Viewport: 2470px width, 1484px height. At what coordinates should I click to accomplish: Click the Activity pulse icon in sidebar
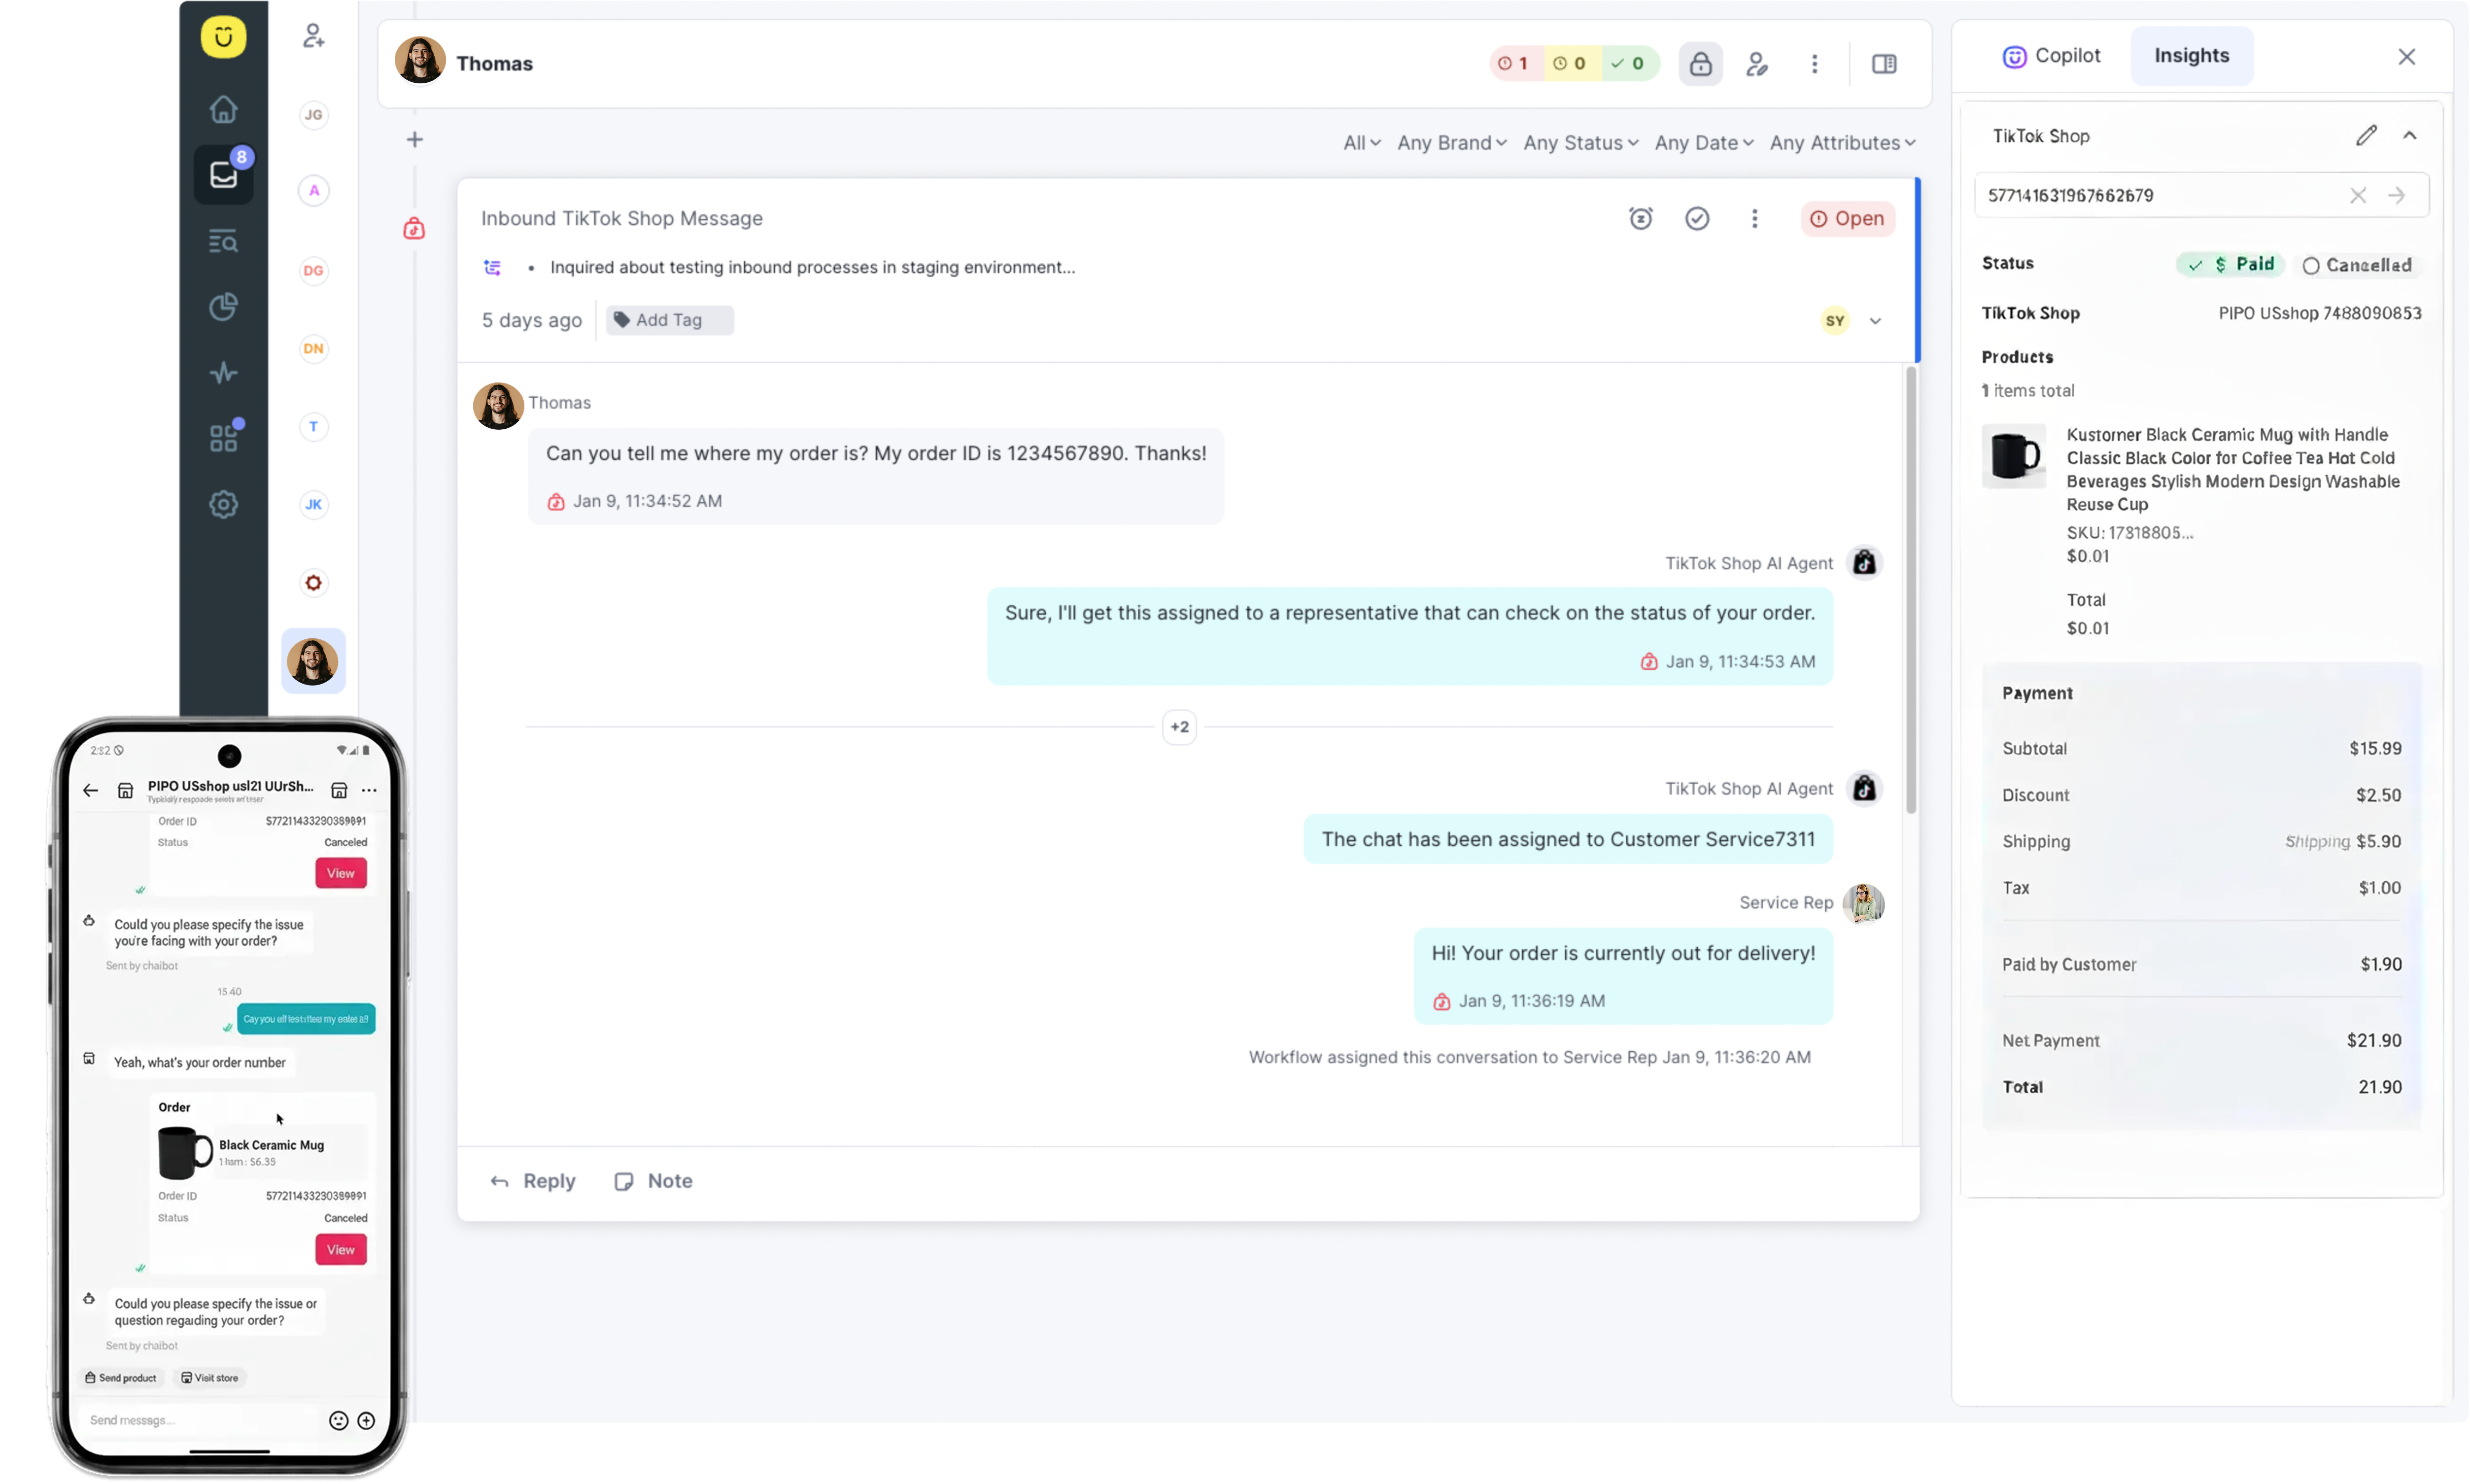tap(223, 372)
